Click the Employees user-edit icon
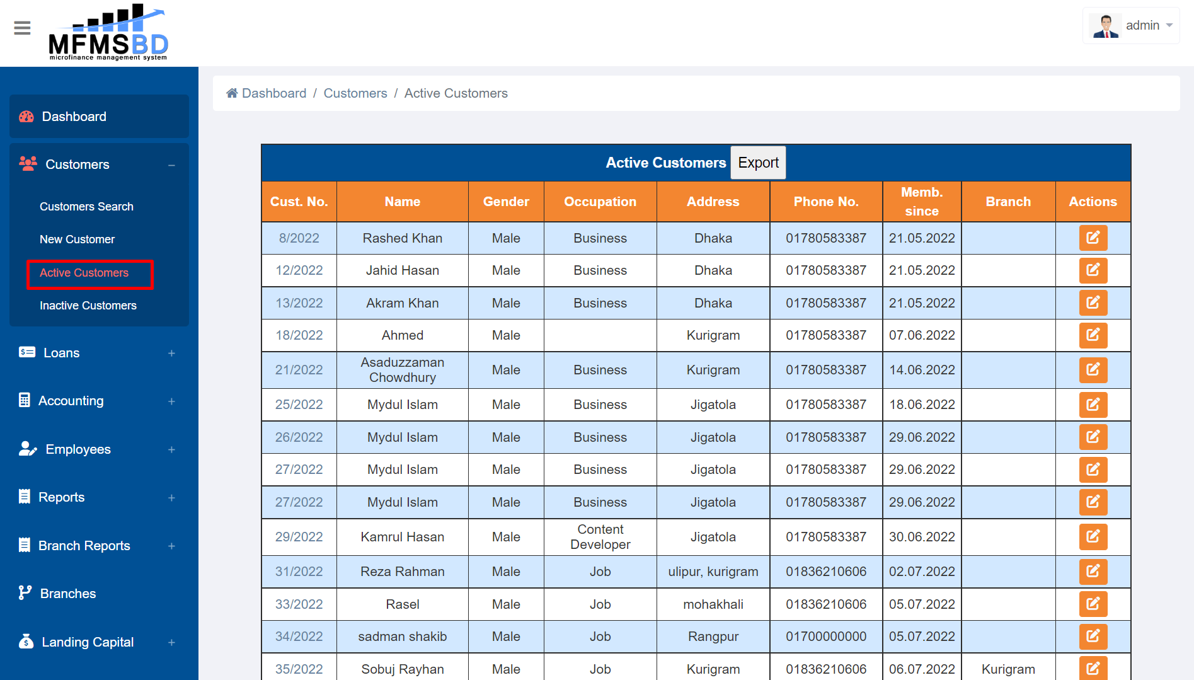Screen dimensions: 1194x680 click(x=28, y=449)
